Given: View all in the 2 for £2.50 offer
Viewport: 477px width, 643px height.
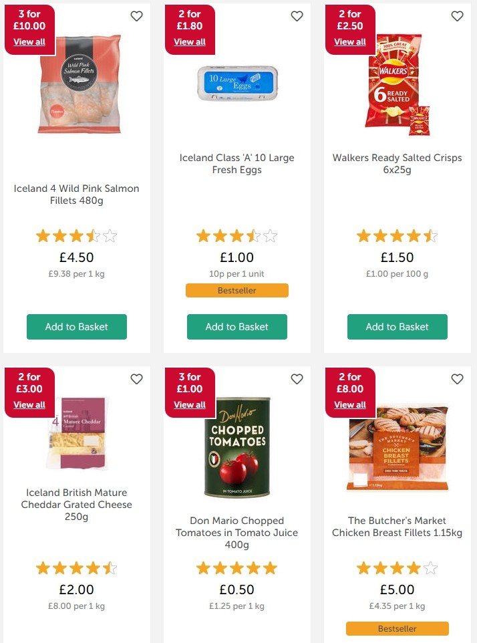Looking at the screenshot, I should click(x=350, y=42).
